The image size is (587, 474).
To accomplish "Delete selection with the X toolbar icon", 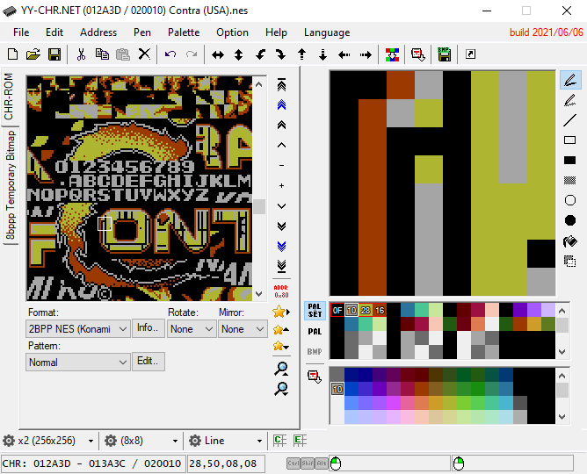I will pyautogui.click(x=144, y=54).
